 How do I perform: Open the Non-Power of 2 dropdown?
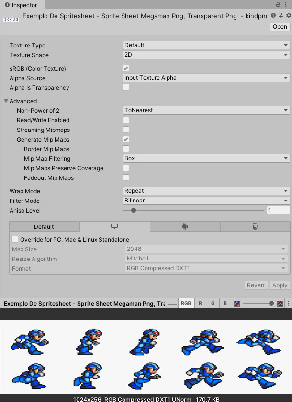click(206, 110)
